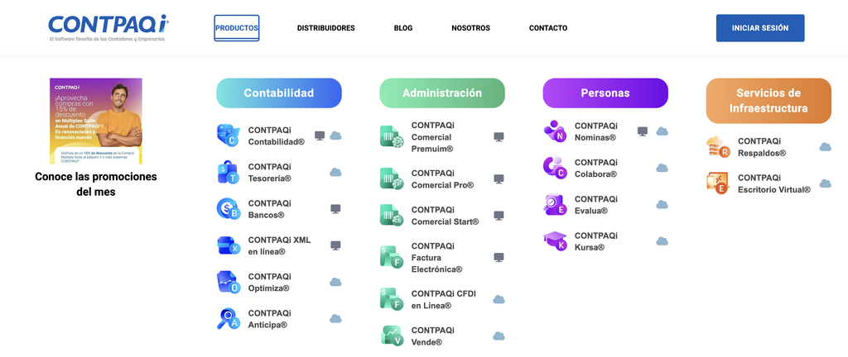848x357 pixels.
Task: Open the PRODUCTOS menu item
Action: click(x=237, y=28)
